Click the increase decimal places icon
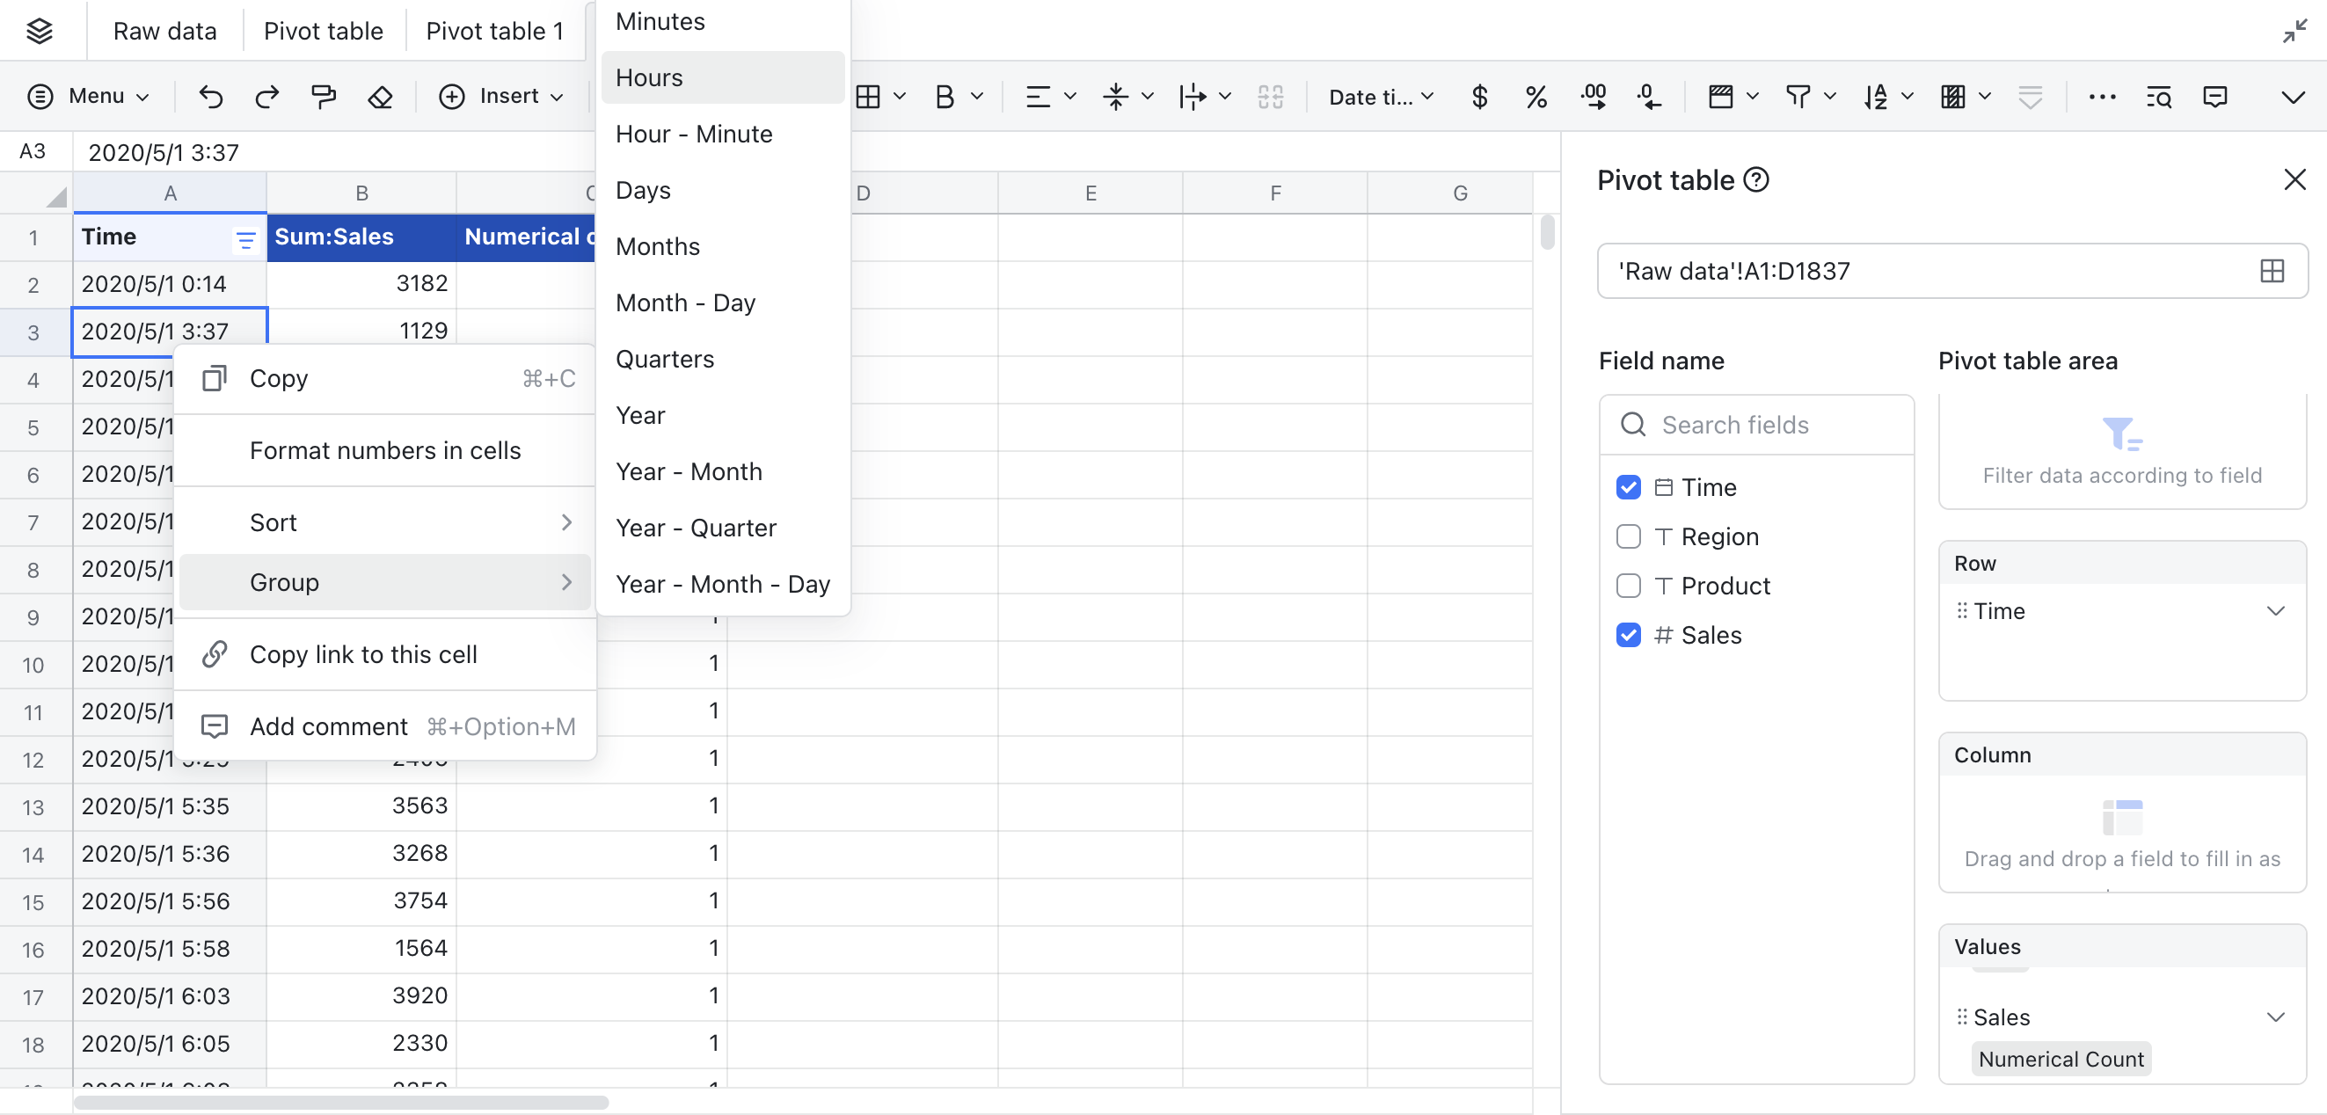 click(x=1593, y=96)
